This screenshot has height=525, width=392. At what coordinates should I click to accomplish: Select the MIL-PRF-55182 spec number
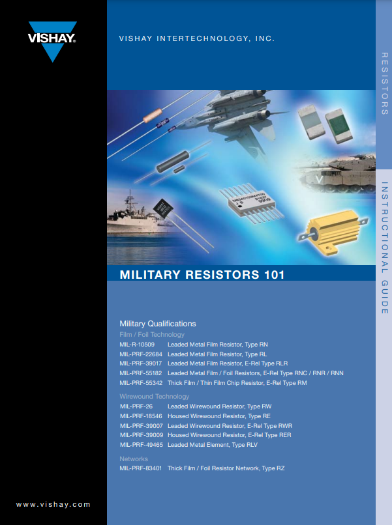coord(141,373)
